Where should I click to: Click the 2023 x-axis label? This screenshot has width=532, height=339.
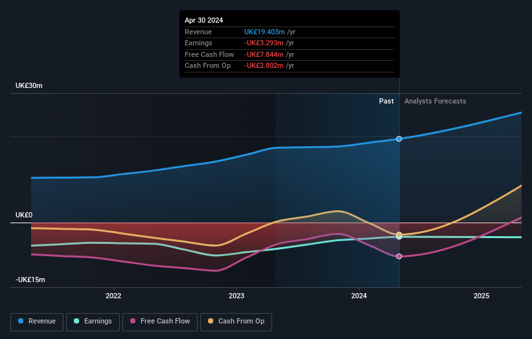237,296
